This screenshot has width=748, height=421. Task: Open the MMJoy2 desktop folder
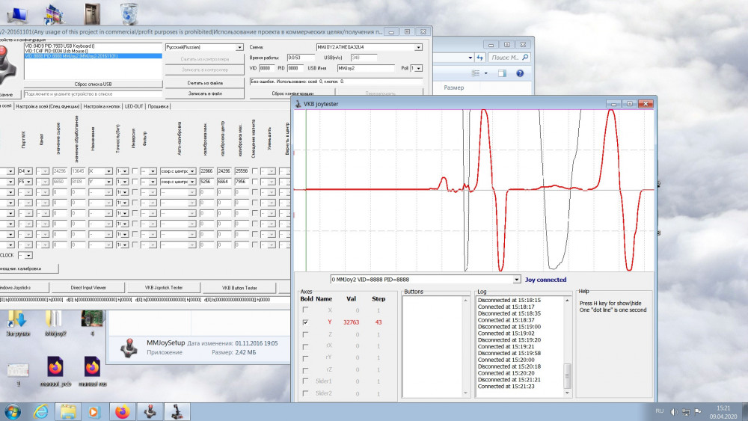(55, 320)
